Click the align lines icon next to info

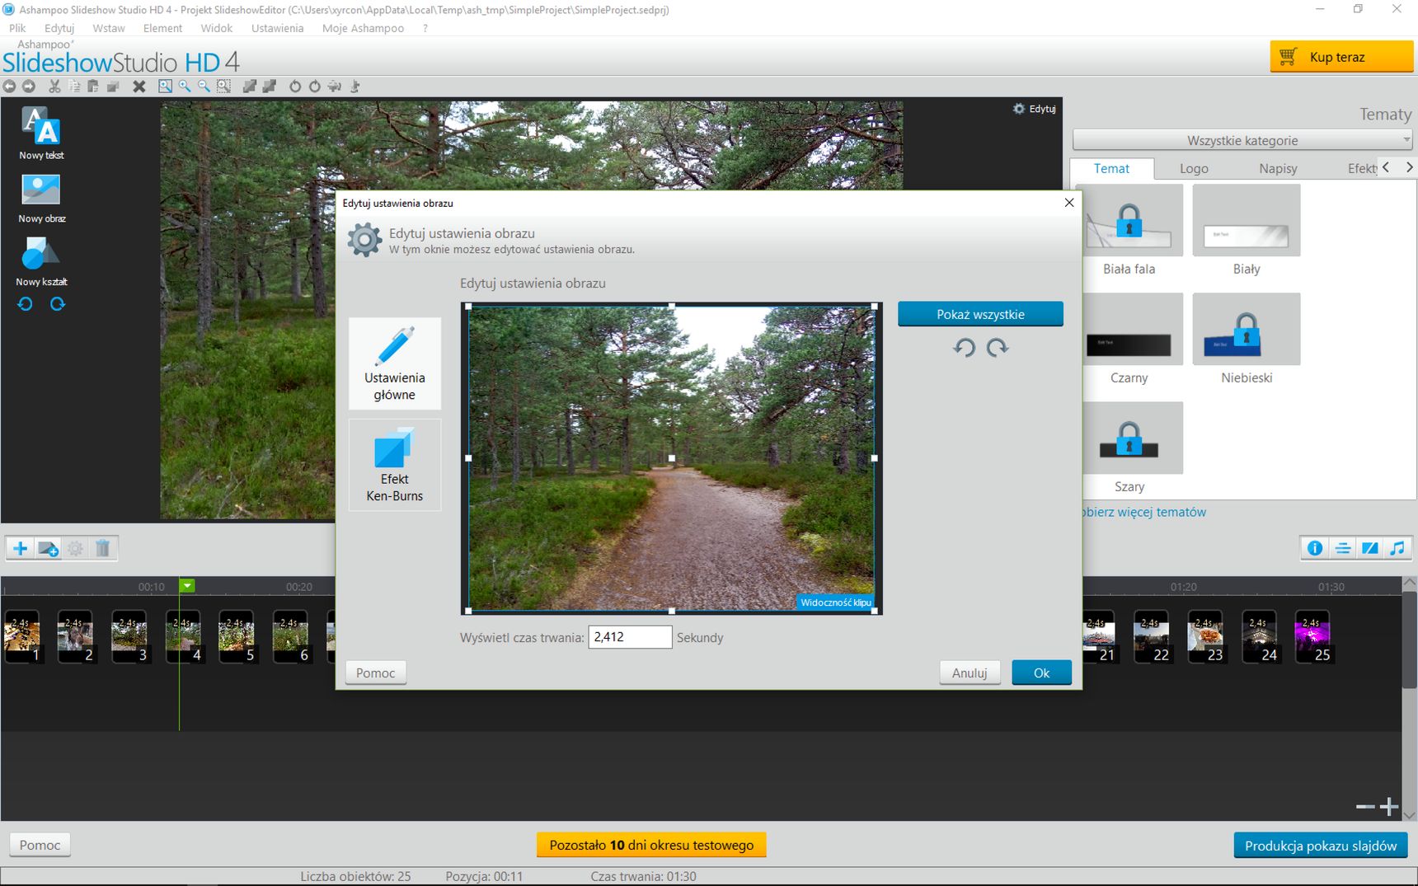click(x=1343, y=548)
